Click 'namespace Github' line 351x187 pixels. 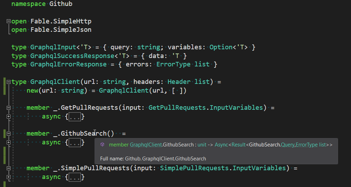(x=42, y=4)
